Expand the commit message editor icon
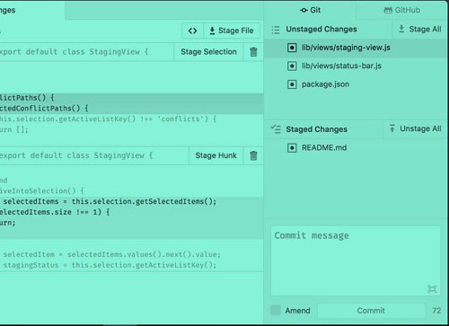This screenshot has height=326, width=449. [432, 288]
